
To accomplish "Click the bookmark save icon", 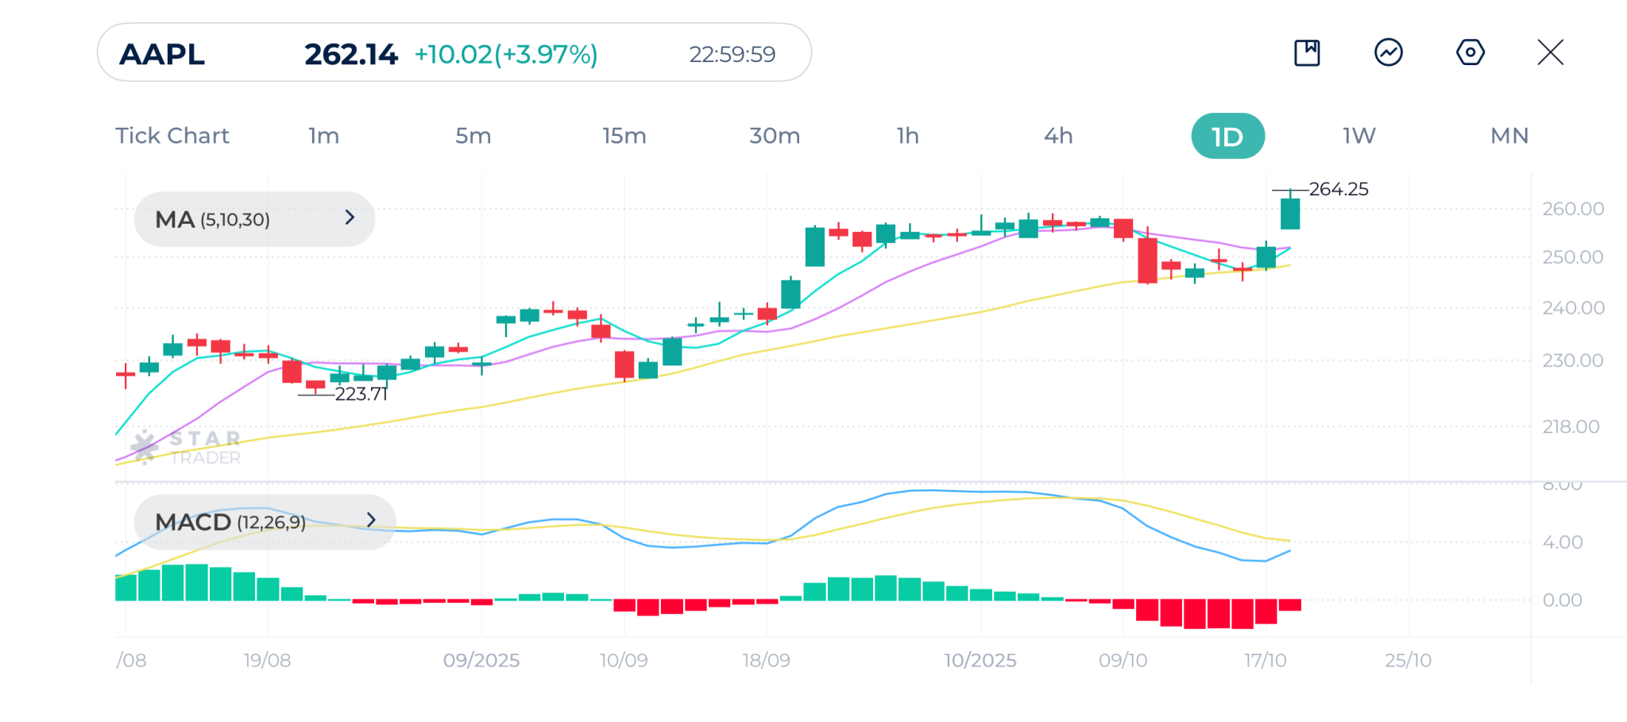I will point(1307,53).
